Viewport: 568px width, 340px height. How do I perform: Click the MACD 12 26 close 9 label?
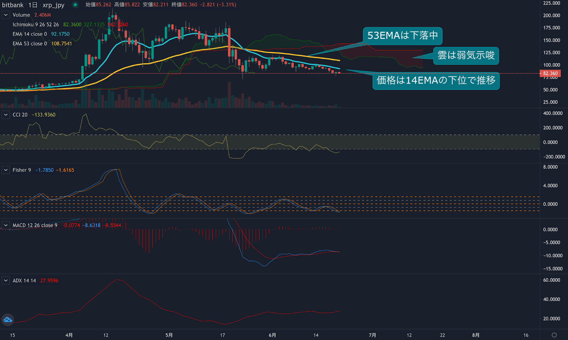pos(35,225)
